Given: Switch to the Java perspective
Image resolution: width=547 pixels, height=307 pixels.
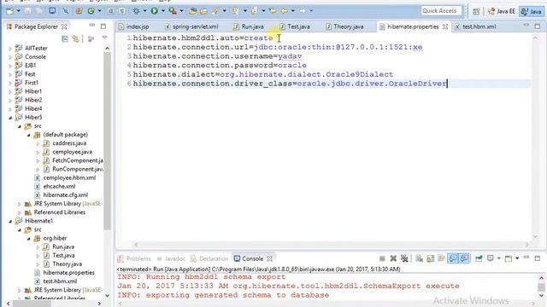Looking at the screenshot, I should pyautogui.click(x=532, y=11).
